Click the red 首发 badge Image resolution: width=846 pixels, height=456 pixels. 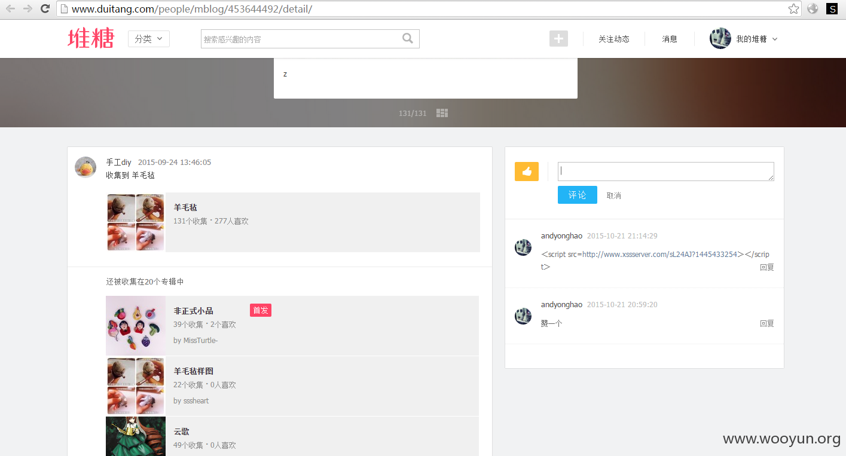click(261, 310)
